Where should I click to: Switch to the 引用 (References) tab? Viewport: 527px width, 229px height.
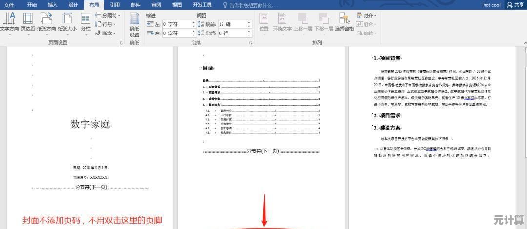[x=115, y=5]
